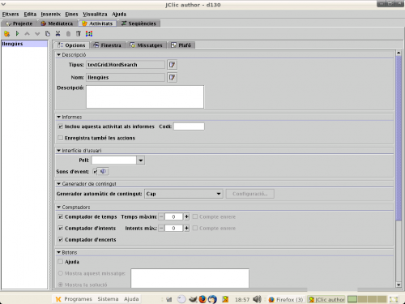Uncheck 'Comptador de temps'
Image resolution: width=405 pixels, height=304 pixels.
(61, 216)
